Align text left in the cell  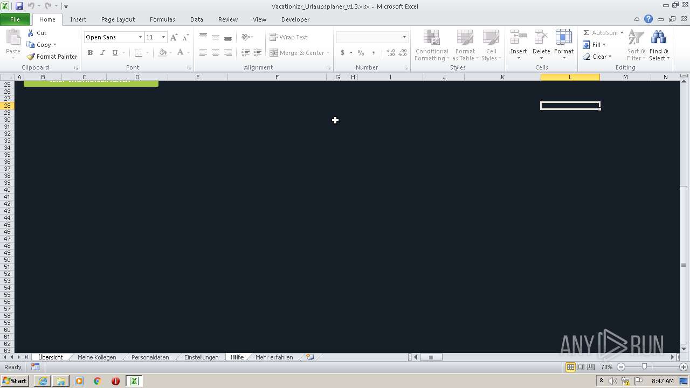(x=203, y=53)
